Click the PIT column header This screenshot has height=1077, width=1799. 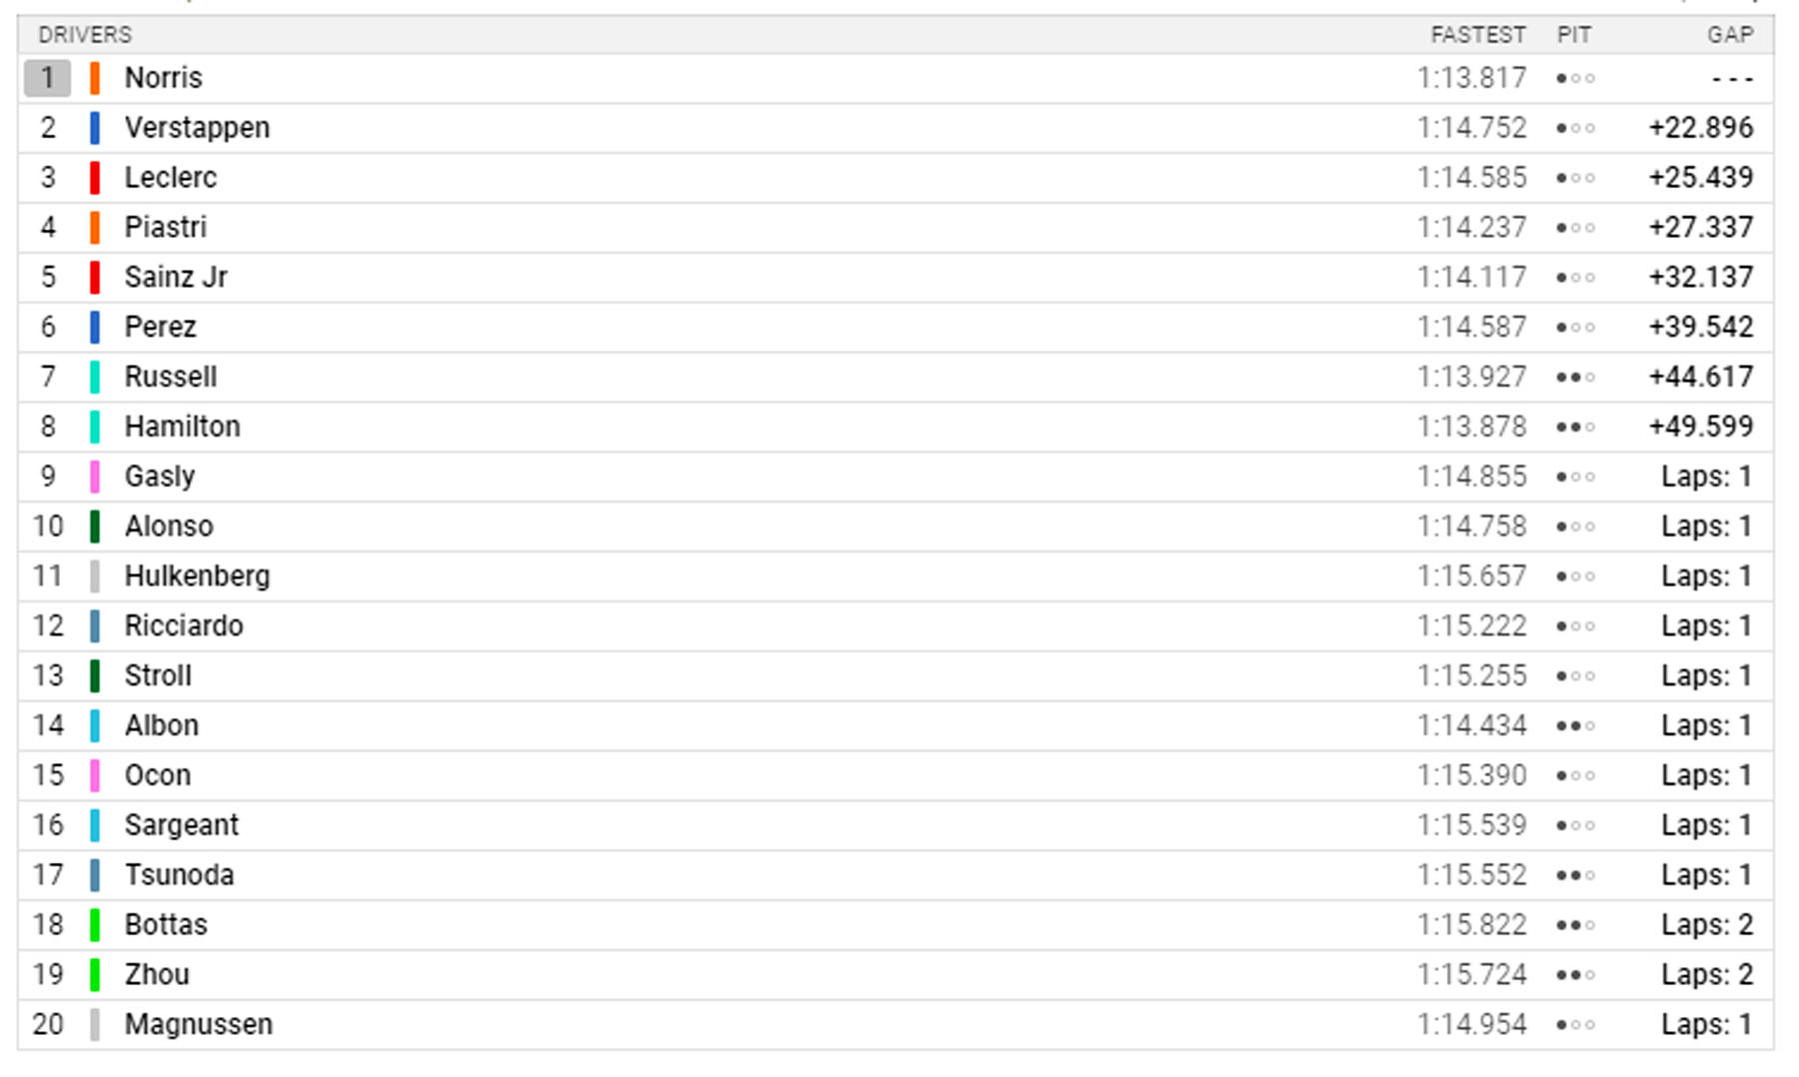(1573, 35)
